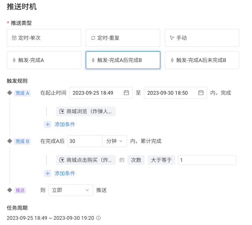Open calendar icon for start time 2023-09-25

(126, 93)
